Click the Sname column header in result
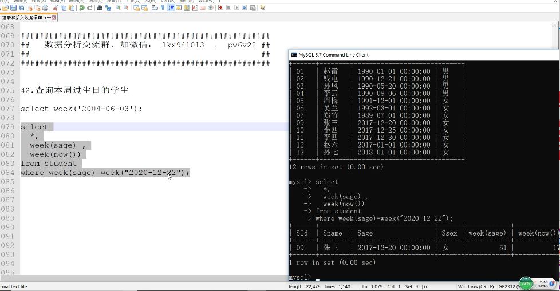This screenshot has height=291, width=560. [x=332, y=233]
